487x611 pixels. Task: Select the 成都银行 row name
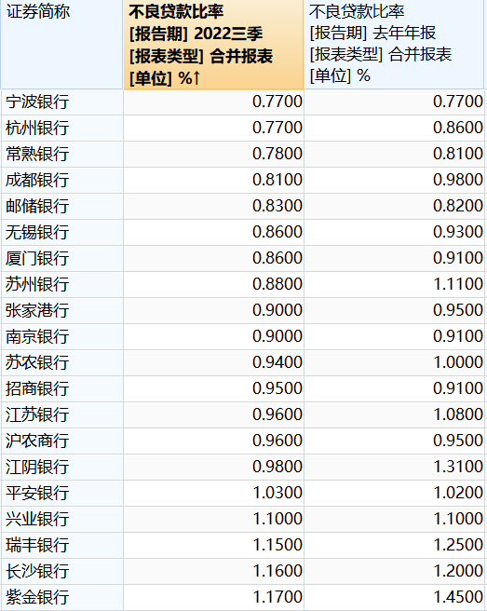click(37, 181)
